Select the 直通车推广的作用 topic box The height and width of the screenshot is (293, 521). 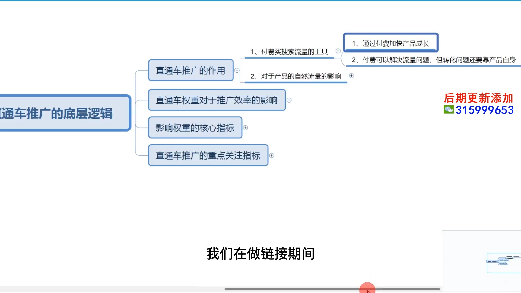coord(191,70)
